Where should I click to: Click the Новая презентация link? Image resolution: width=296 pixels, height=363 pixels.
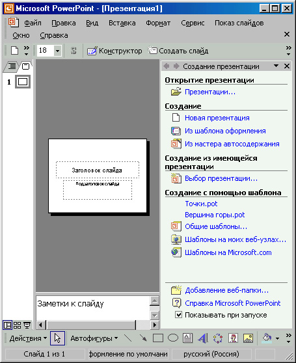pyautogui.click(x=217, y=118)
